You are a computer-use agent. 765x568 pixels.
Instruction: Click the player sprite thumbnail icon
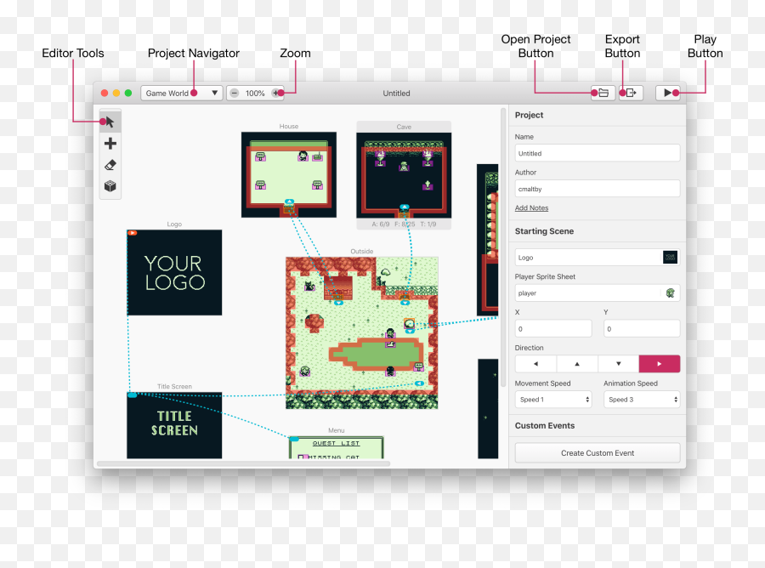(670, 293)
